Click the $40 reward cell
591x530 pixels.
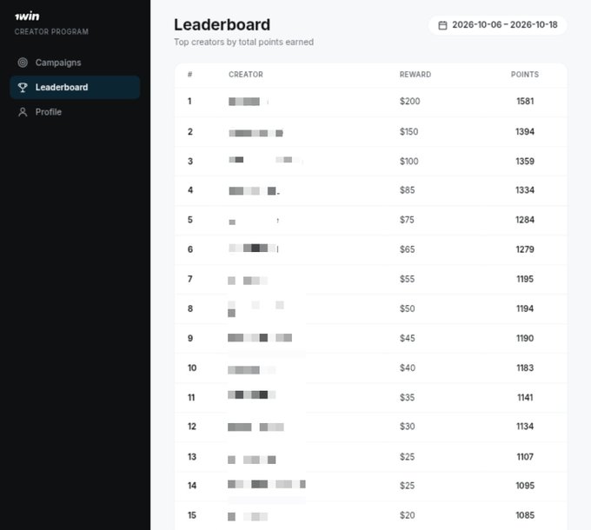point(408,368)
